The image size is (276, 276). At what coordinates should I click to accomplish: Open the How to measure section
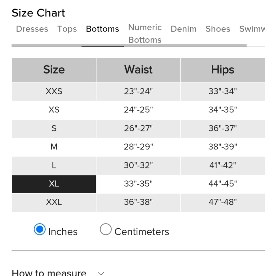[49, 272]
